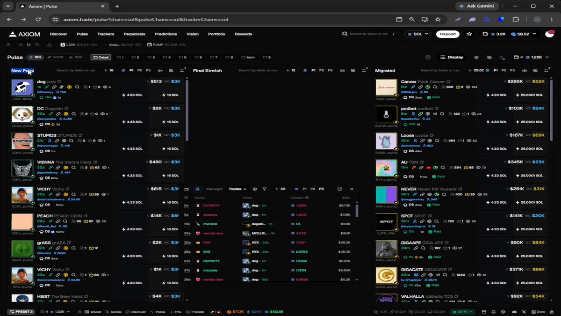Toggle hidden tokens in Migrated column
This screenshot has height=316, width=561.
click(x=535, y=70)
